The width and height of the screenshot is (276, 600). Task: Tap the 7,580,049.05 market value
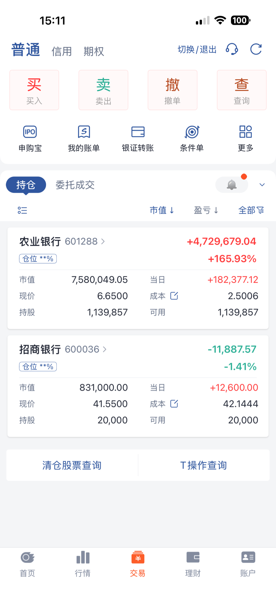pos(100,280)
